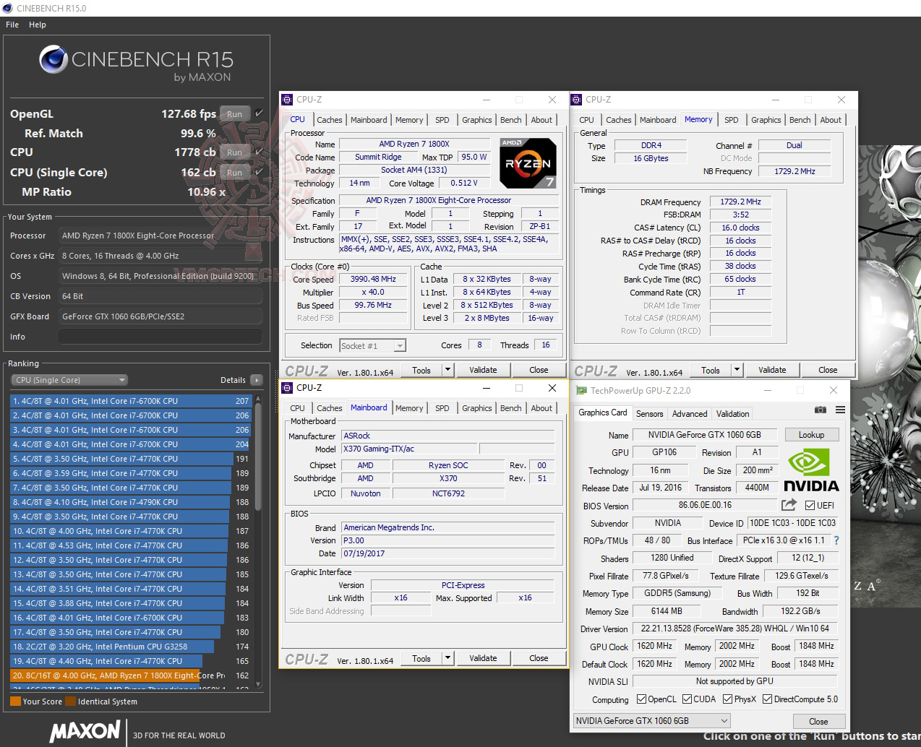
Task: Toggle the OpenGL test checkbox
Action: (x=259, y=113)
